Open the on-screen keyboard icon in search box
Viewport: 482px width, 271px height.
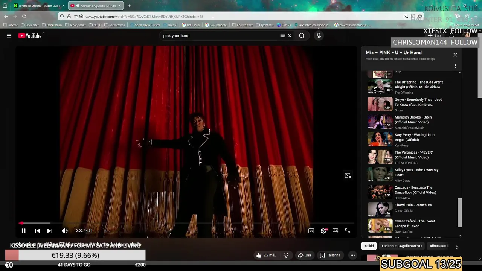[282, 36]
